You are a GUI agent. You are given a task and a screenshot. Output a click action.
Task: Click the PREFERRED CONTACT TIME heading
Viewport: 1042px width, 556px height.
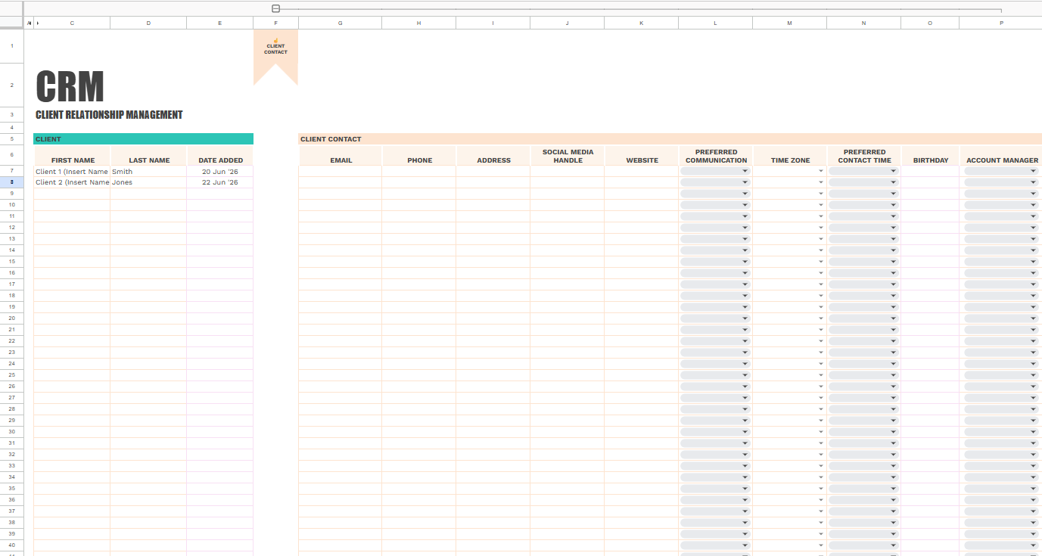point(865,156)
